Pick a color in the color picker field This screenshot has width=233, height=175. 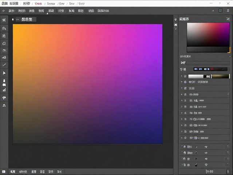pyautogui.click(x=208, y=35)
